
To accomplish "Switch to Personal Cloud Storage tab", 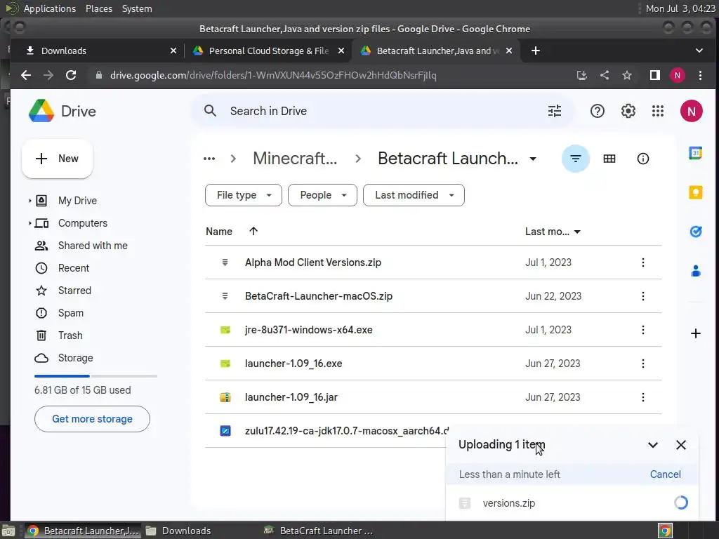I will coord(268,51).
